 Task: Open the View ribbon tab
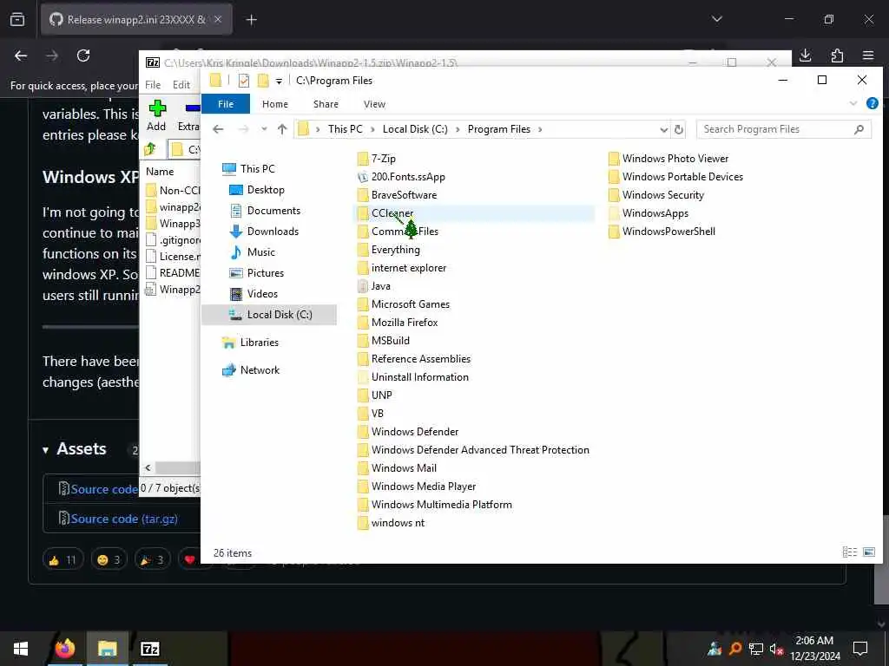pos(374,104)
